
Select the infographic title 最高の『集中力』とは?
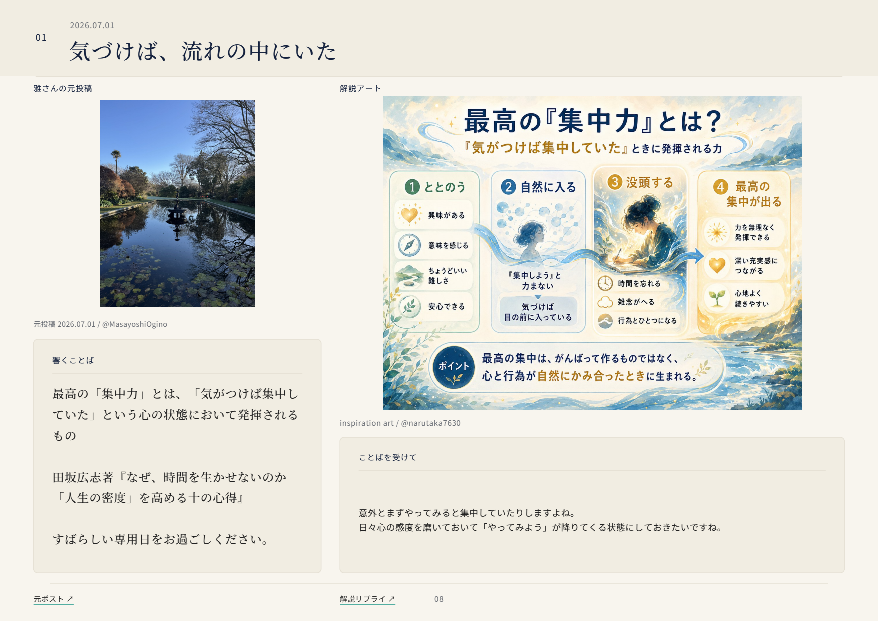coord(592,121)
